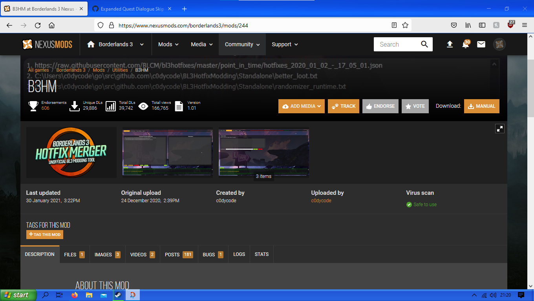Open the c0dycode uploader profile link

pos(321,201)
